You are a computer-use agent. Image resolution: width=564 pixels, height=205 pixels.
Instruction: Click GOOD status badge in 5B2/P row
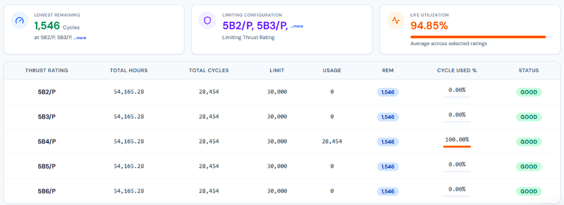[x=529, y=92]
